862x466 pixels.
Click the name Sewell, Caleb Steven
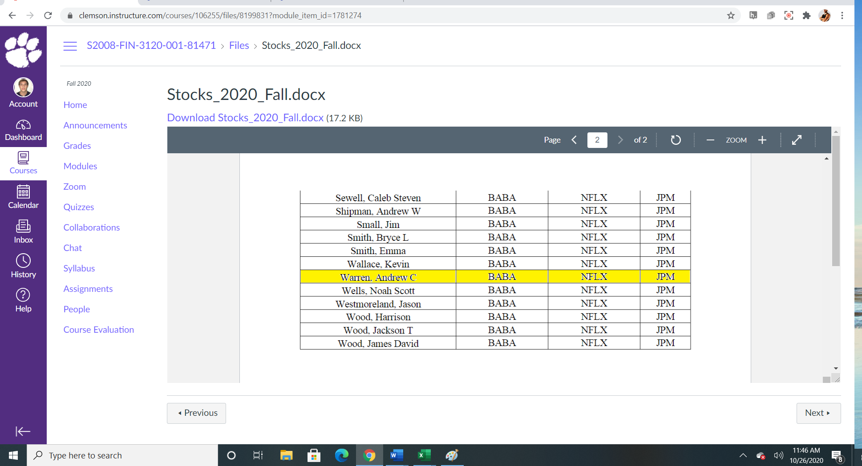coord(378,198)
